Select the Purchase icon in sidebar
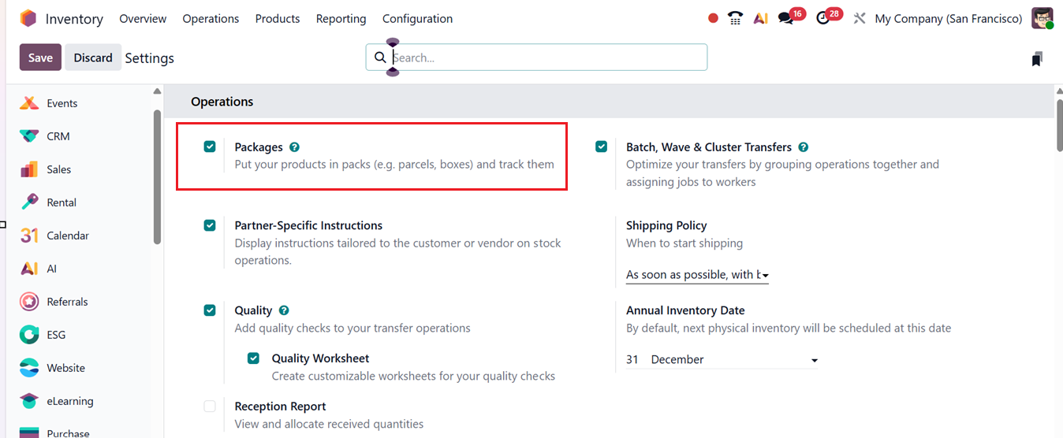The width and height of the screenshot is (1063, 438). pyautogui.click(x=29, y=432)
